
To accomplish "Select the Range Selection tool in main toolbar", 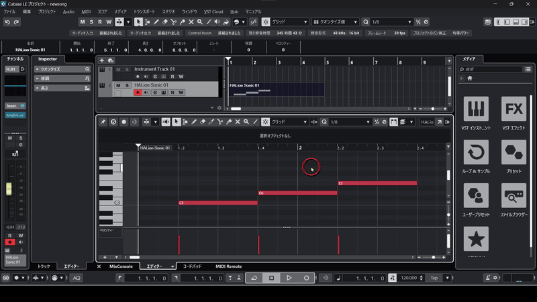I will point(147,22).
